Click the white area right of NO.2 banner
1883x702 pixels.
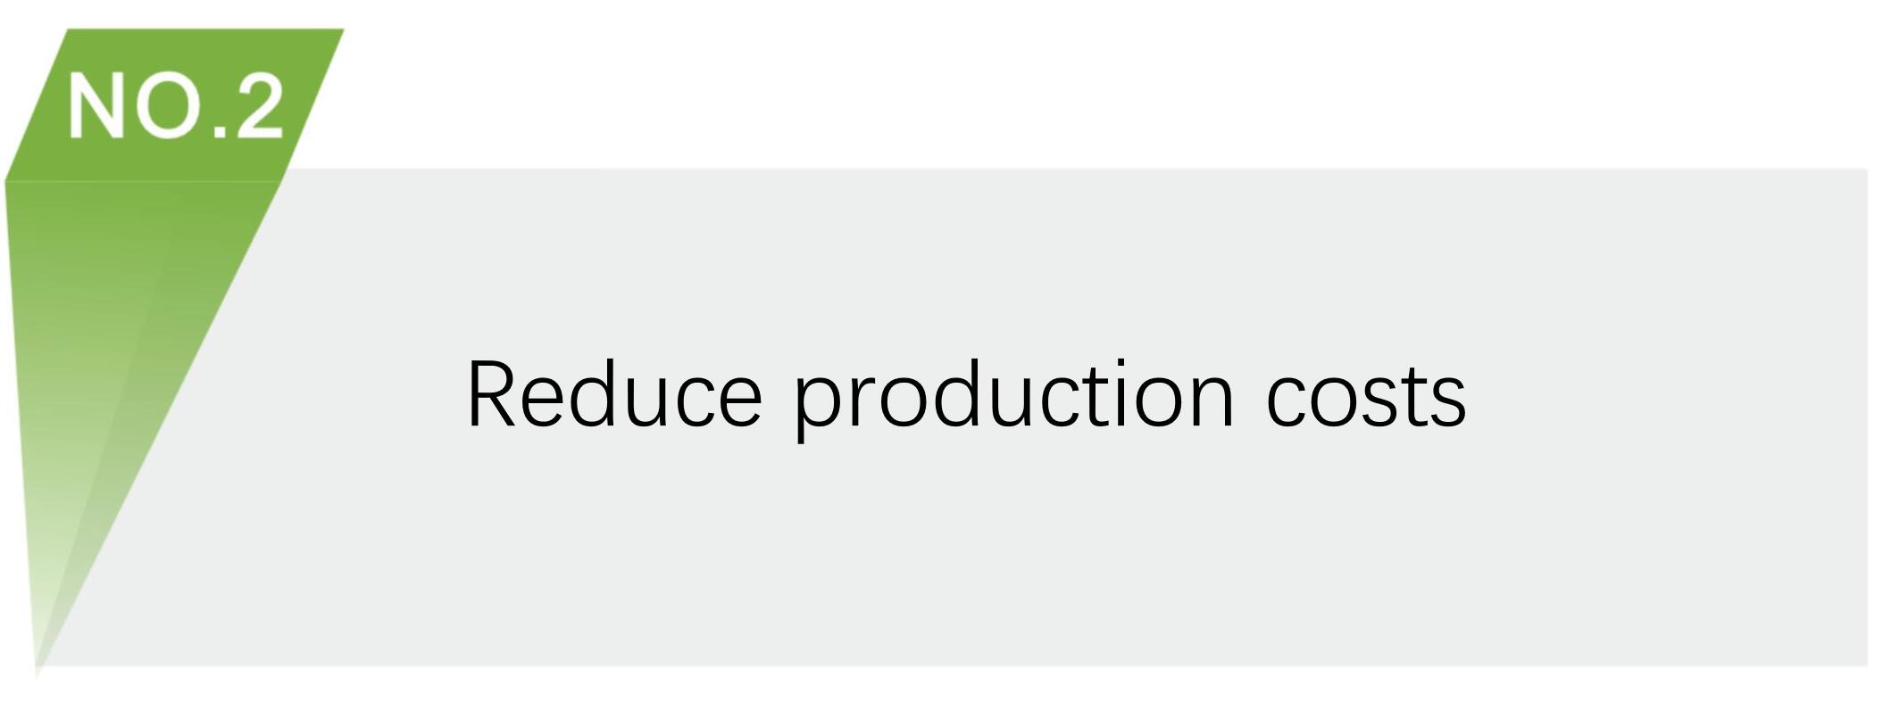coord(1071,89)
